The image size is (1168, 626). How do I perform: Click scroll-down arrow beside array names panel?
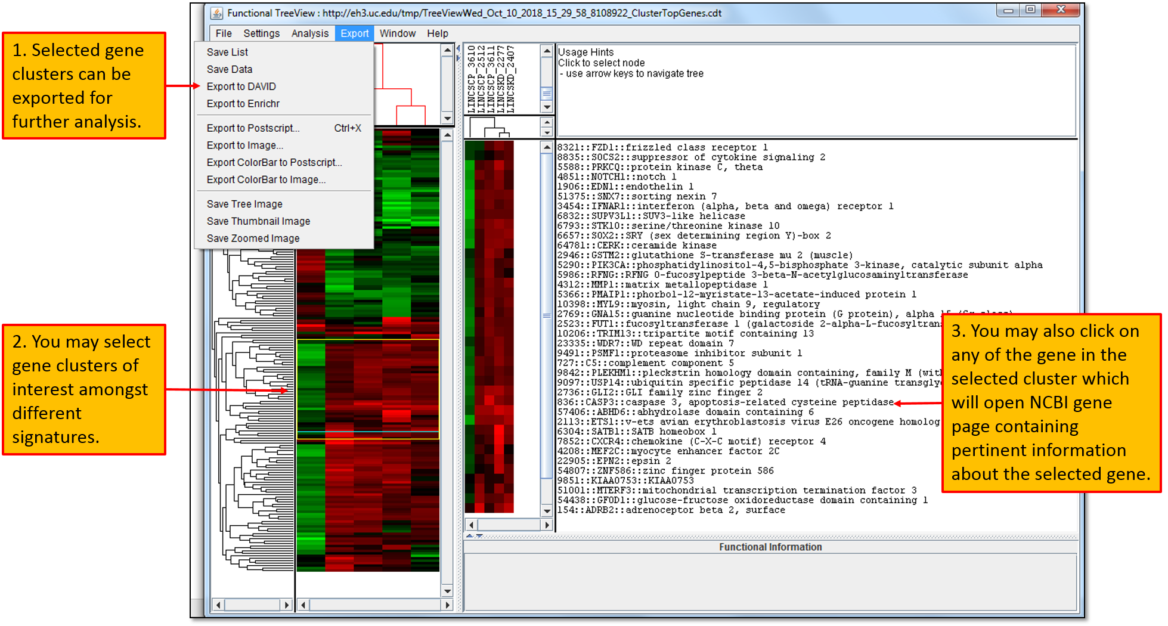click(547, 107)
